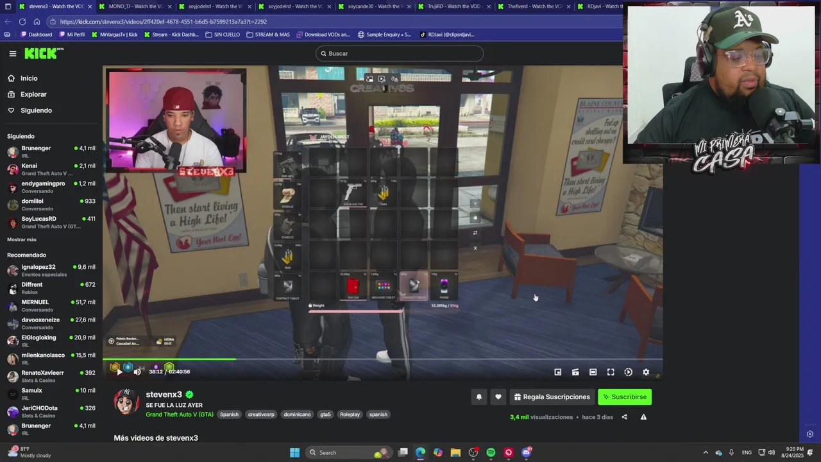Open Samulx recommended channel
Image resolution: width=821 pixels, height=462 pixels.
coord(51,394)
